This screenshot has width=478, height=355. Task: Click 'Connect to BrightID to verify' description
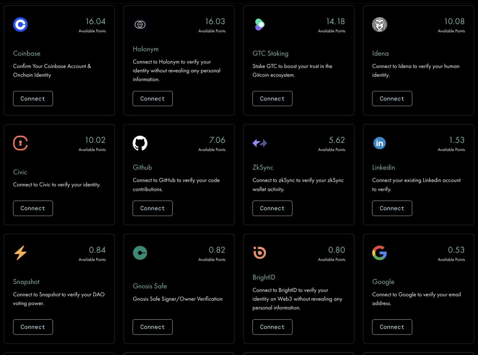point(297,299)
